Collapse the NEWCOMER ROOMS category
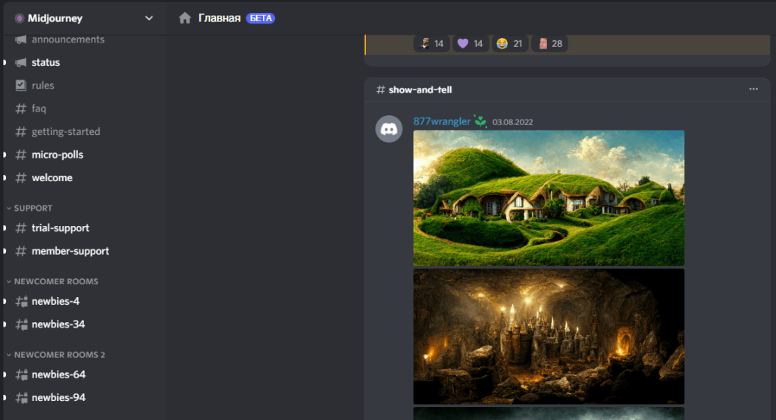 (x=55, y=281)
